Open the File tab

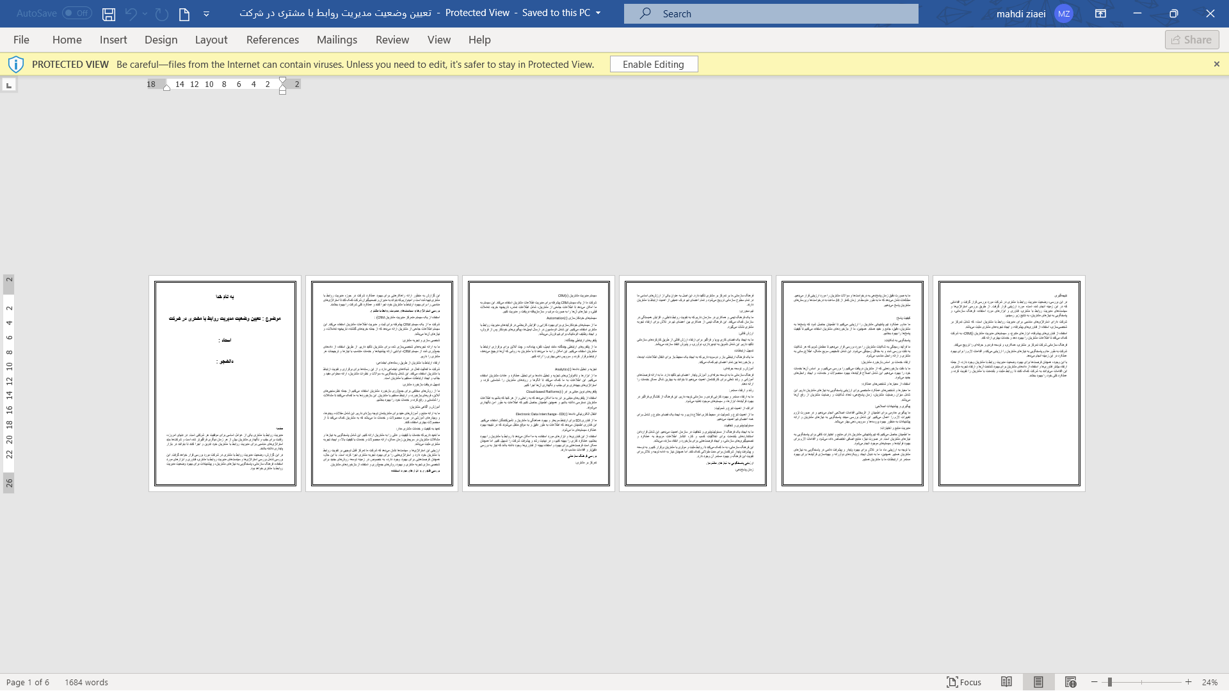[21, 40]
